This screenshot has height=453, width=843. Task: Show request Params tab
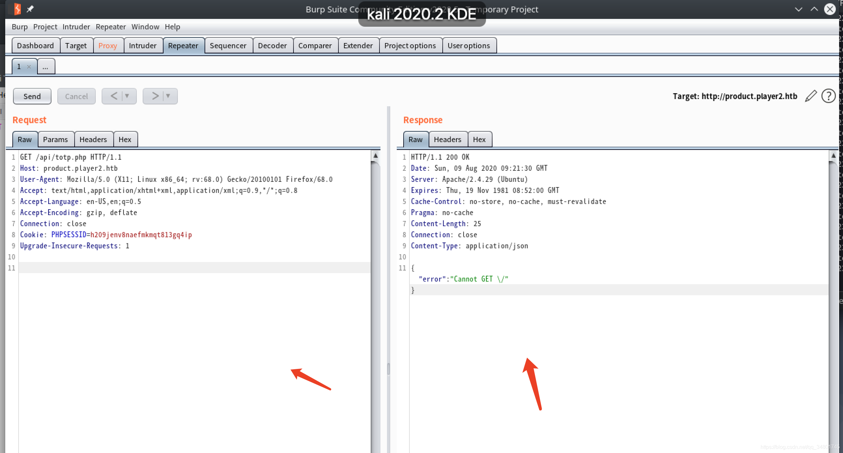[x=55, y=139]
